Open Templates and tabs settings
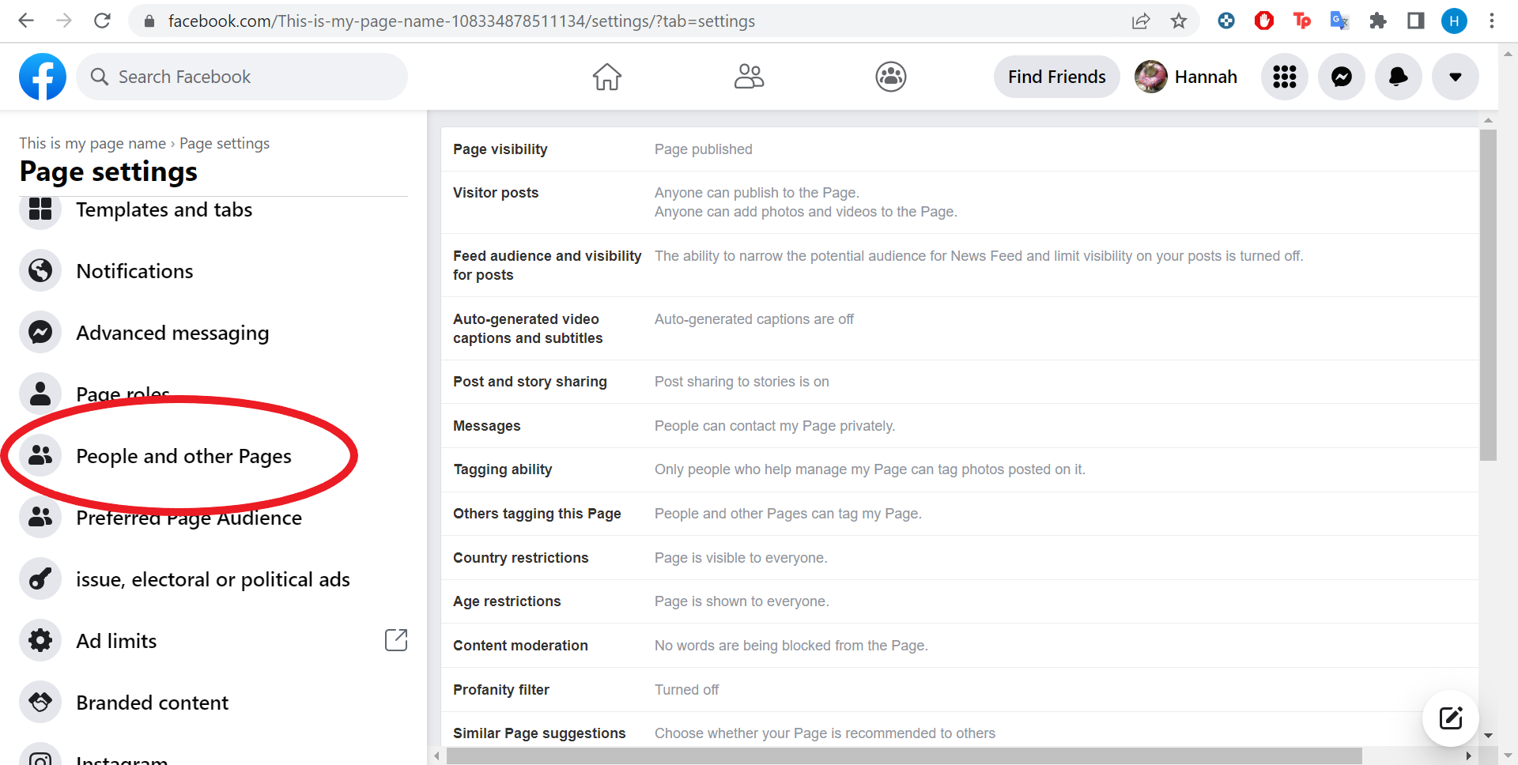1518x765 pixels. pyautogui.click(x=213, y=209)
